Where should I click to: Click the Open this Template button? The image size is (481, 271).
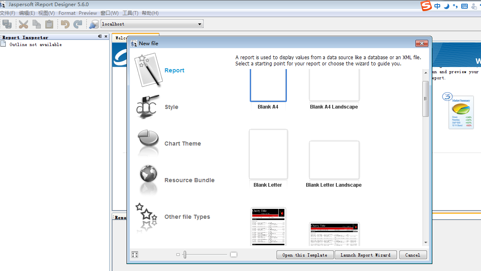click(x=305, y=255)
